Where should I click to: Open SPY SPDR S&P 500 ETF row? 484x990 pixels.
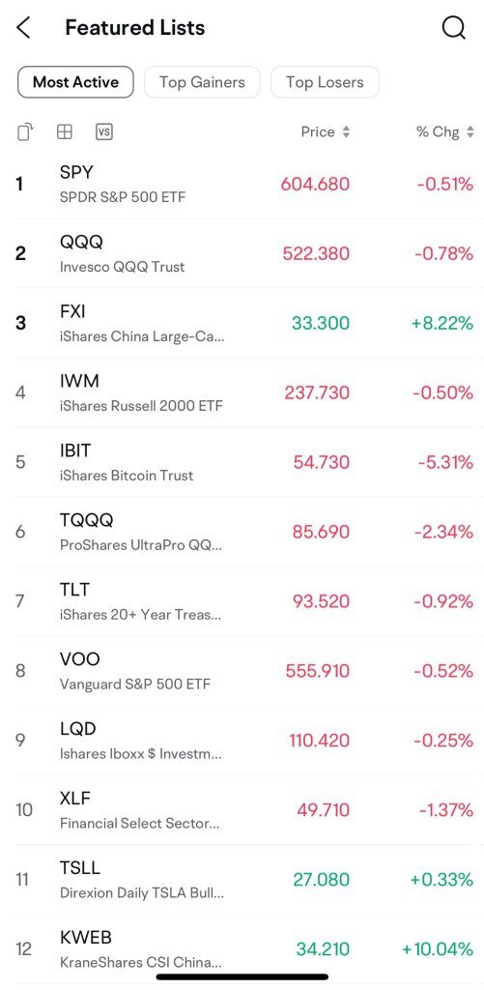point(244,185)
